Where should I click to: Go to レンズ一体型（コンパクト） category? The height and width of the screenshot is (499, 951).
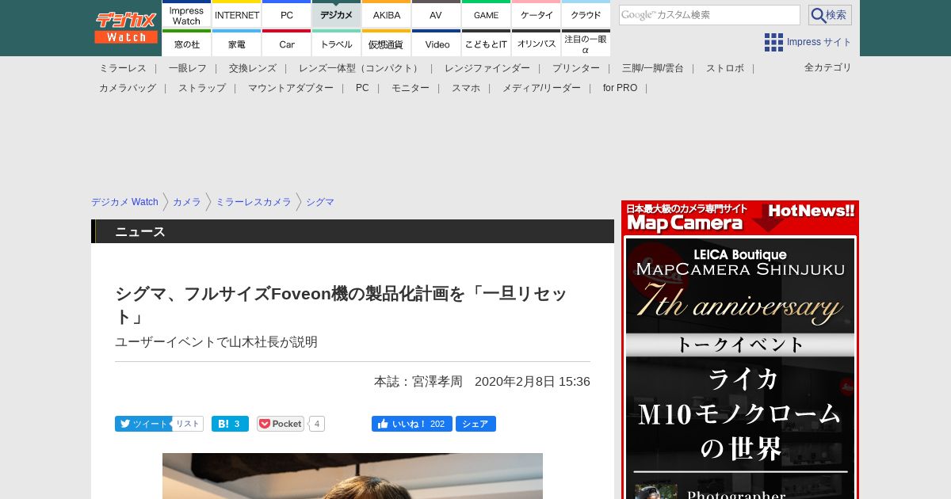(x=361, y=68)
